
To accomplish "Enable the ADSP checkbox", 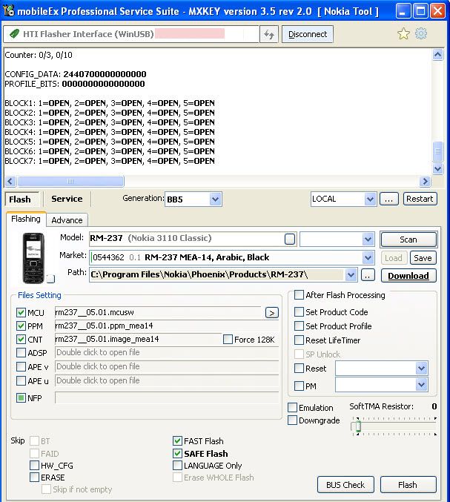I will [21, 353].
